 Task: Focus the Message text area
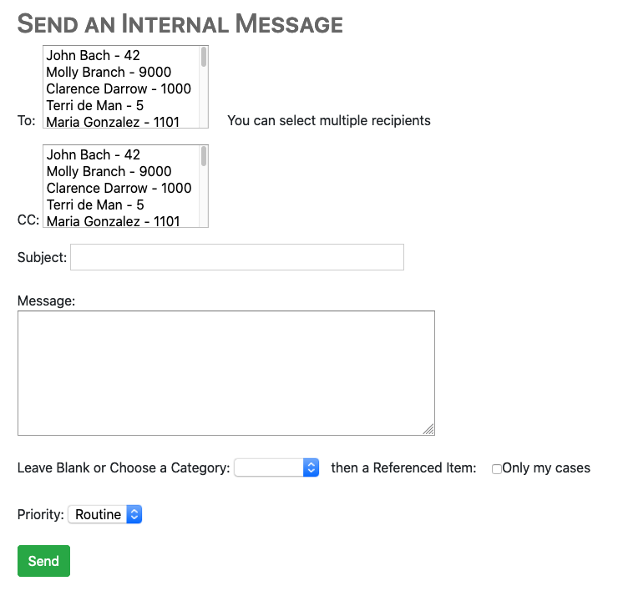click(x=225, y=372)
